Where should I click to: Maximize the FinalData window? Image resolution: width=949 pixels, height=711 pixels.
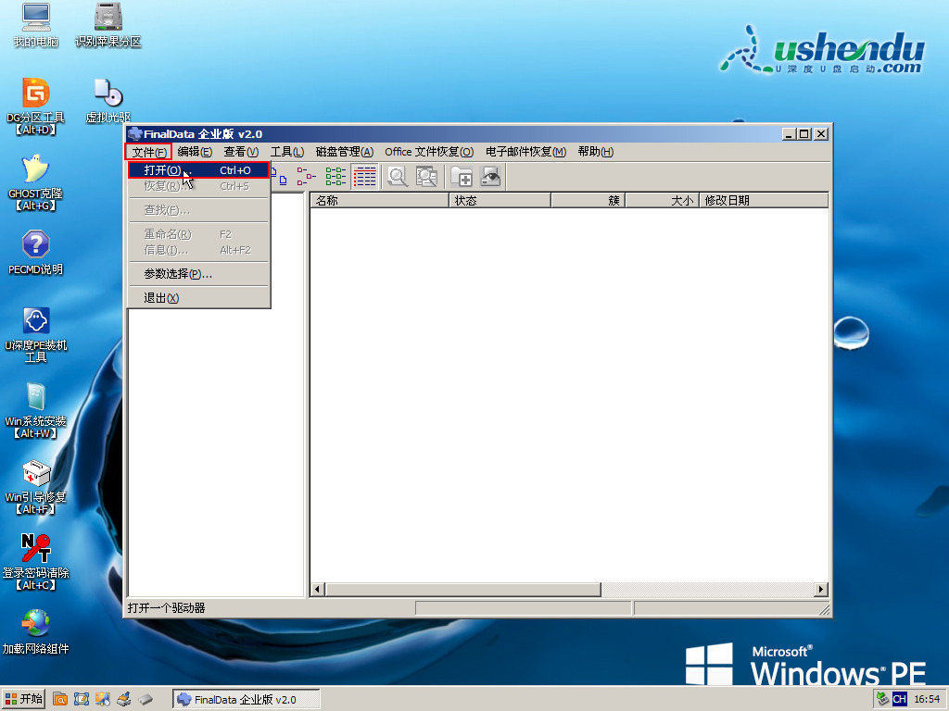[x=803, y=133]
